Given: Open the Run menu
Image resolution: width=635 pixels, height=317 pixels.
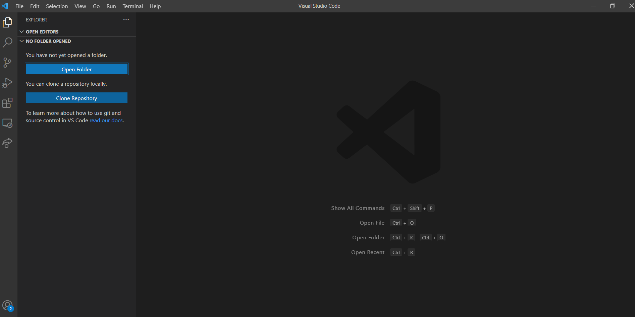Looking at the screenshot, I should pyautogui.click(x=111, y=6).
